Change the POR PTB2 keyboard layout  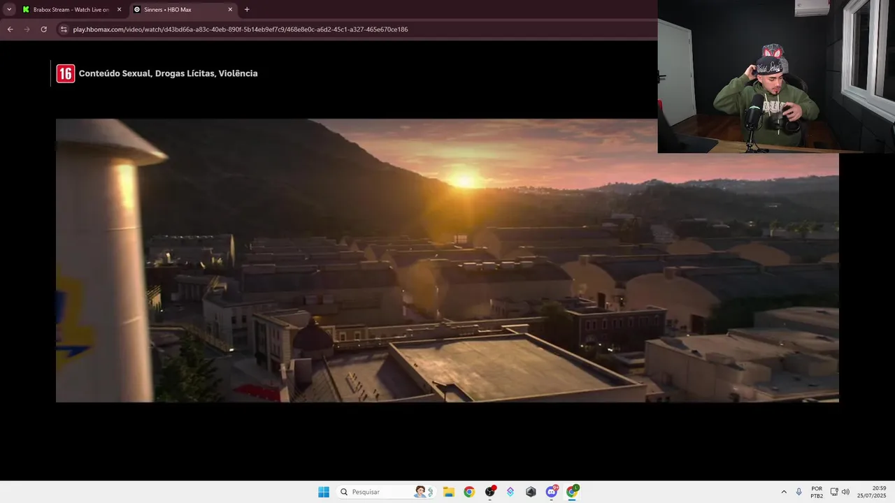click(817, 492)
